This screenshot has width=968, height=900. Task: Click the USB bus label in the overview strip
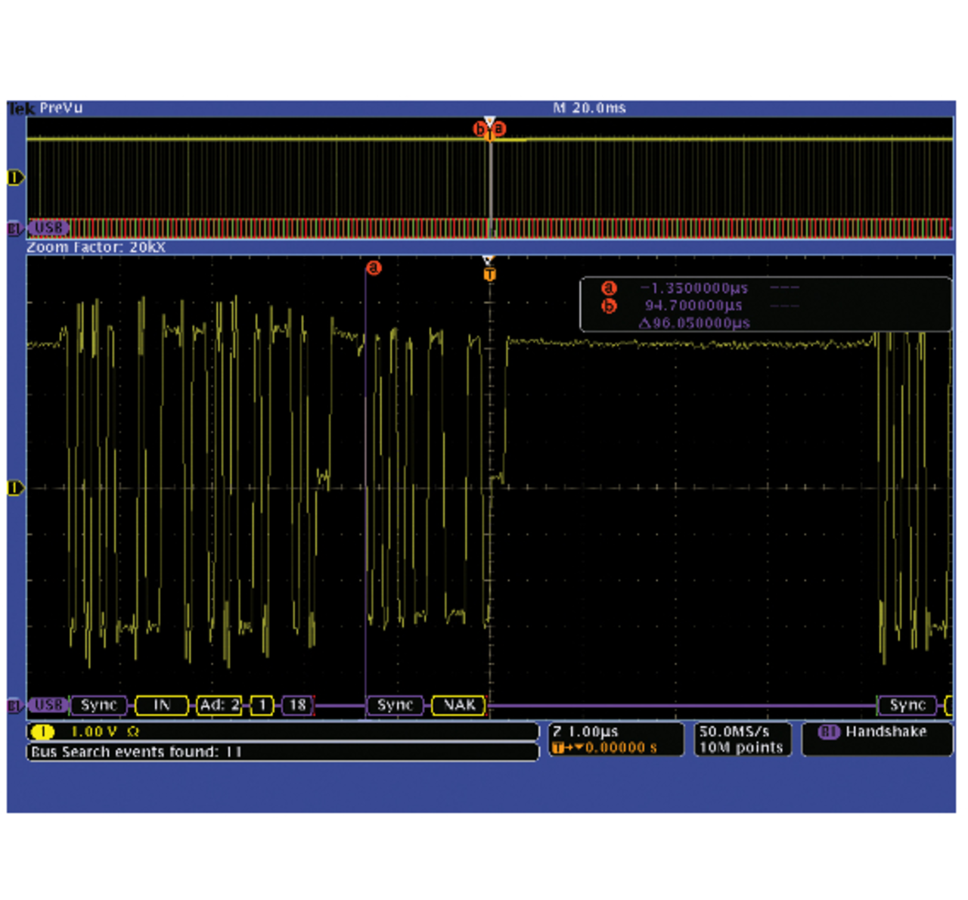click(x=48, y=228)
